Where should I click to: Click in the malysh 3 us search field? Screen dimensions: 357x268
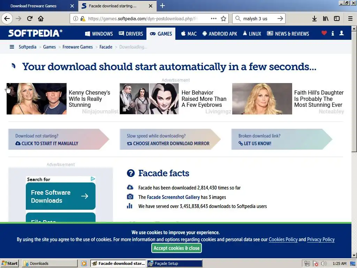(x=258, y=19)
